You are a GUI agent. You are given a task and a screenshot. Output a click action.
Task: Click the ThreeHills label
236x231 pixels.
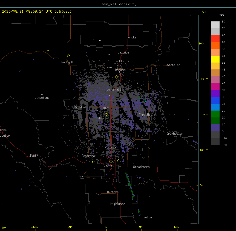point(147,115)
